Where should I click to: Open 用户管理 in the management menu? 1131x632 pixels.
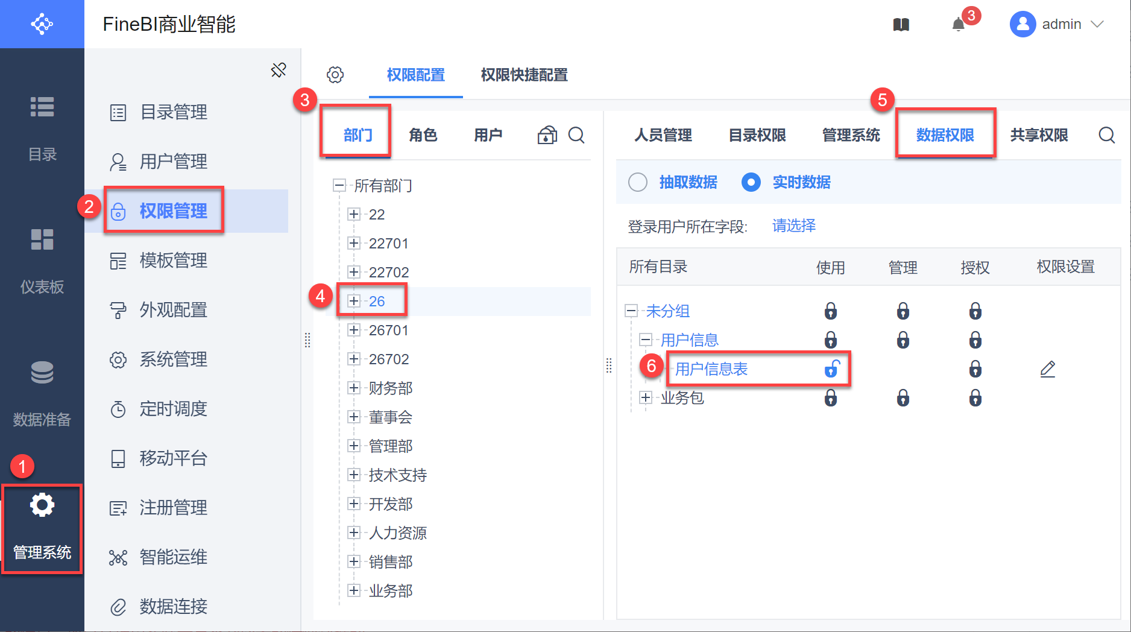(174, 162)
